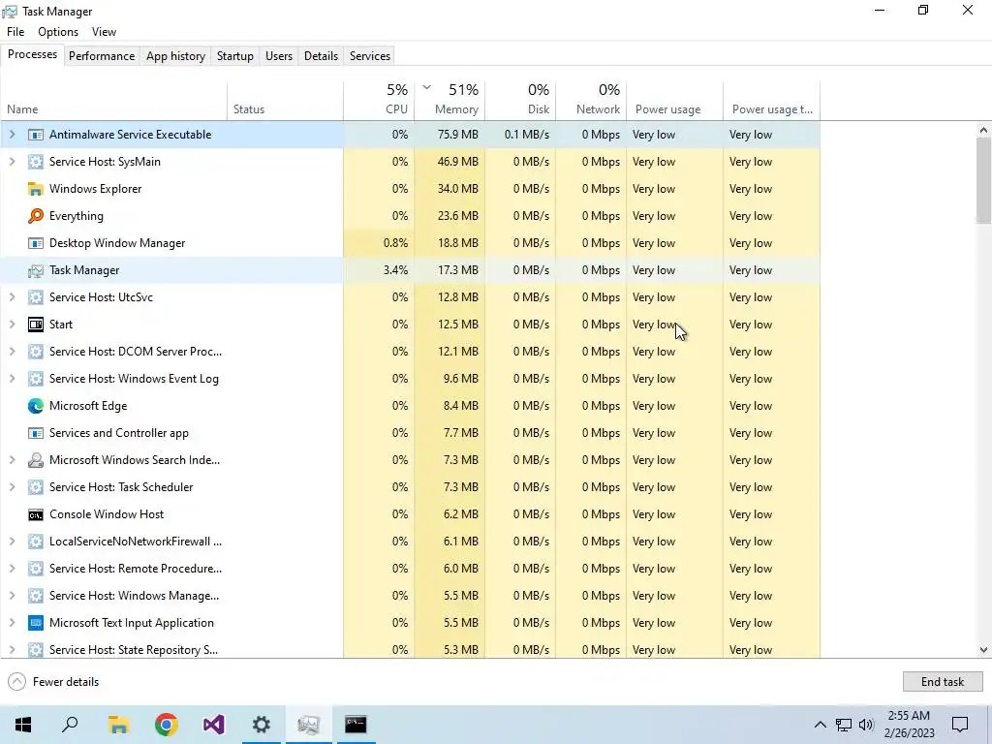Screen dimensions: 992x744
Task: Click the Service Host: Task Scheduler gear icon
Action: tap(36, 488)
